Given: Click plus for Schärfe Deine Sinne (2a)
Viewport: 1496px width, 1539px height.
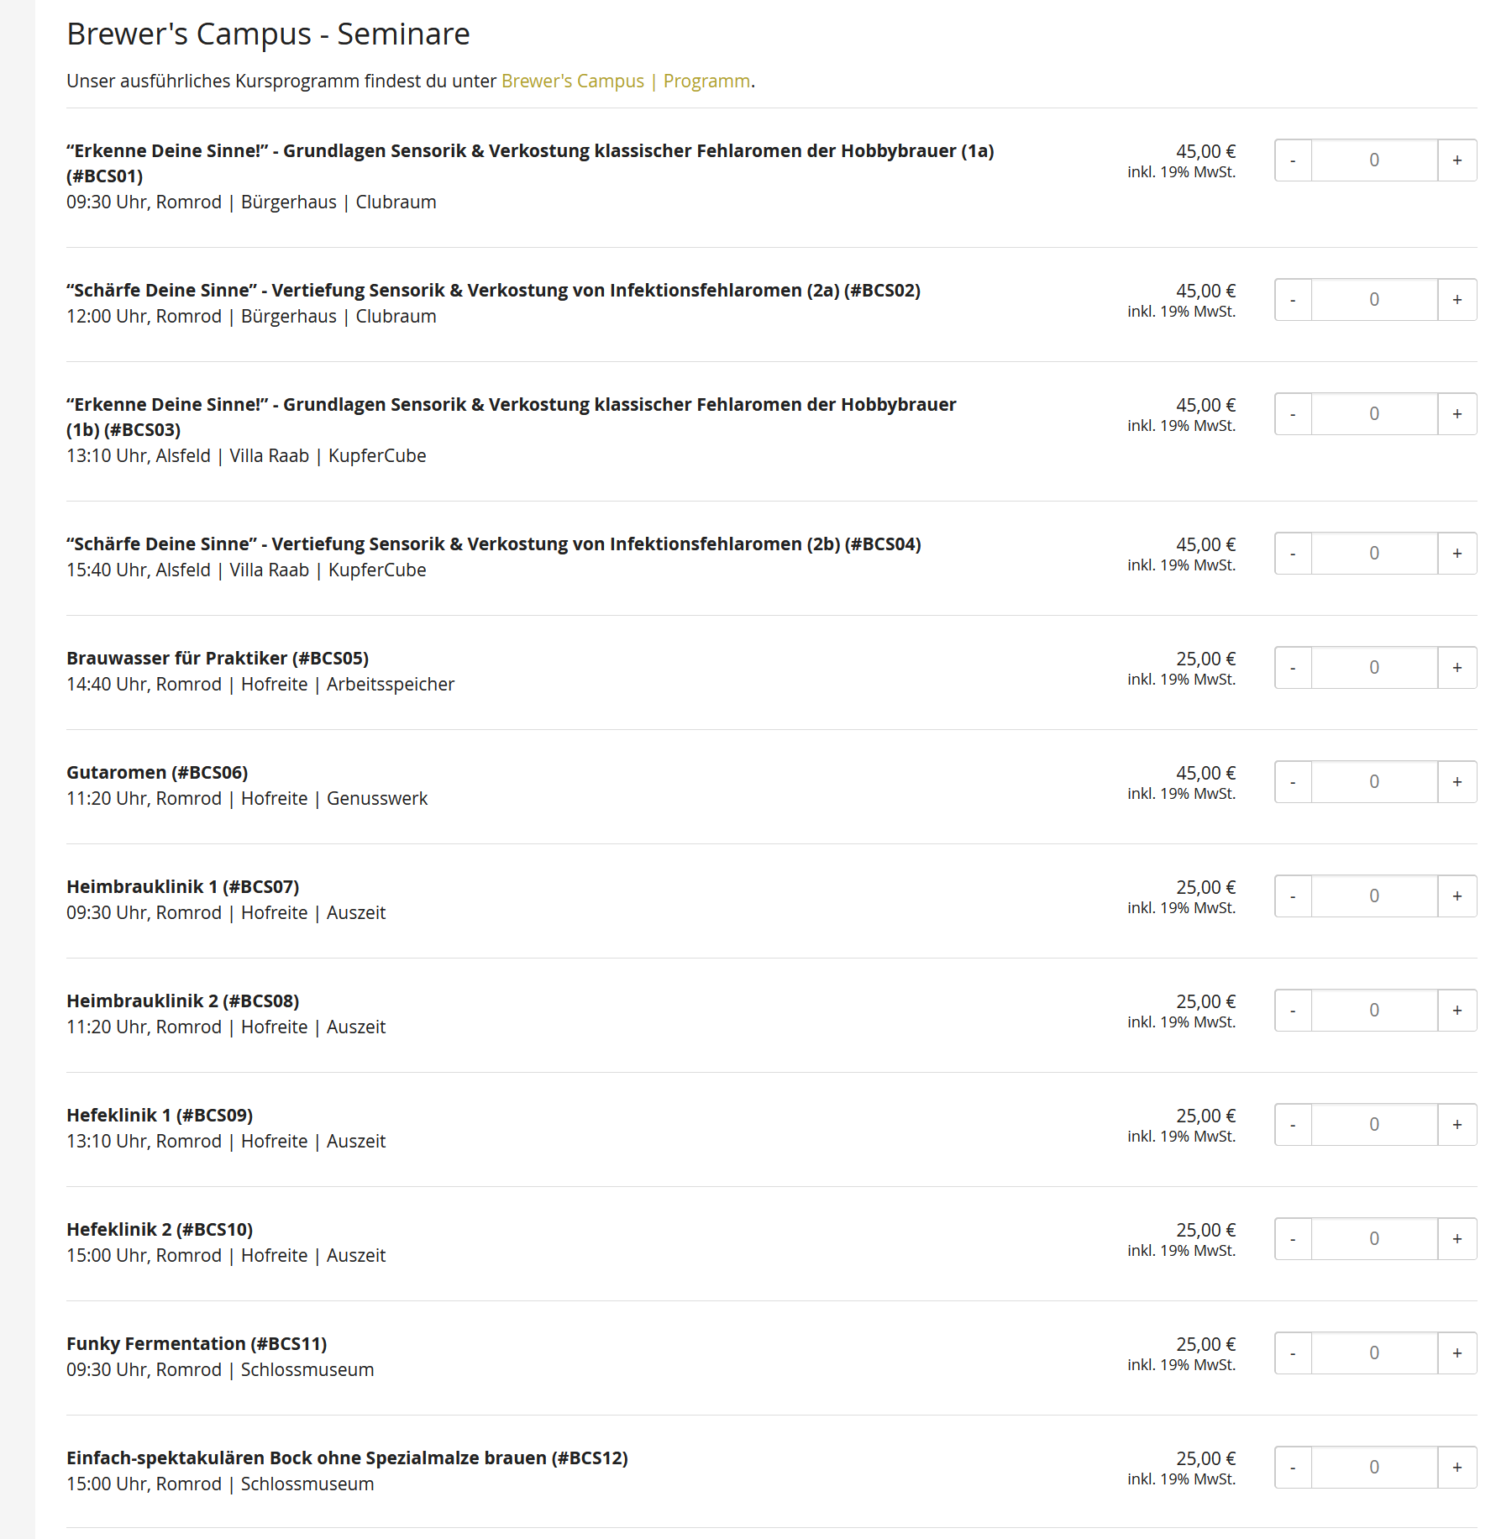Looking at the screenshot, I should 1457,300.
